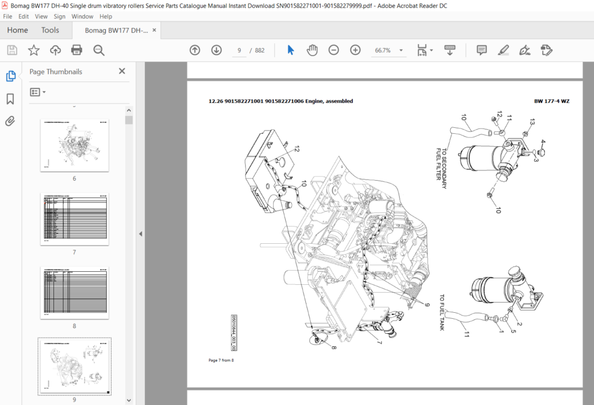Toggle the Bookmarks panel icon
This screenshot has height=405, width=594.
pyautogui.click(x=10, y=99)
